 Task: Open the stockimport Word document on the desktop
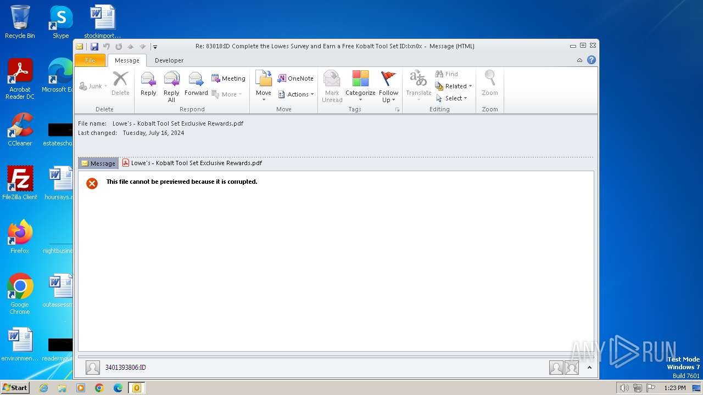point(102,22)
